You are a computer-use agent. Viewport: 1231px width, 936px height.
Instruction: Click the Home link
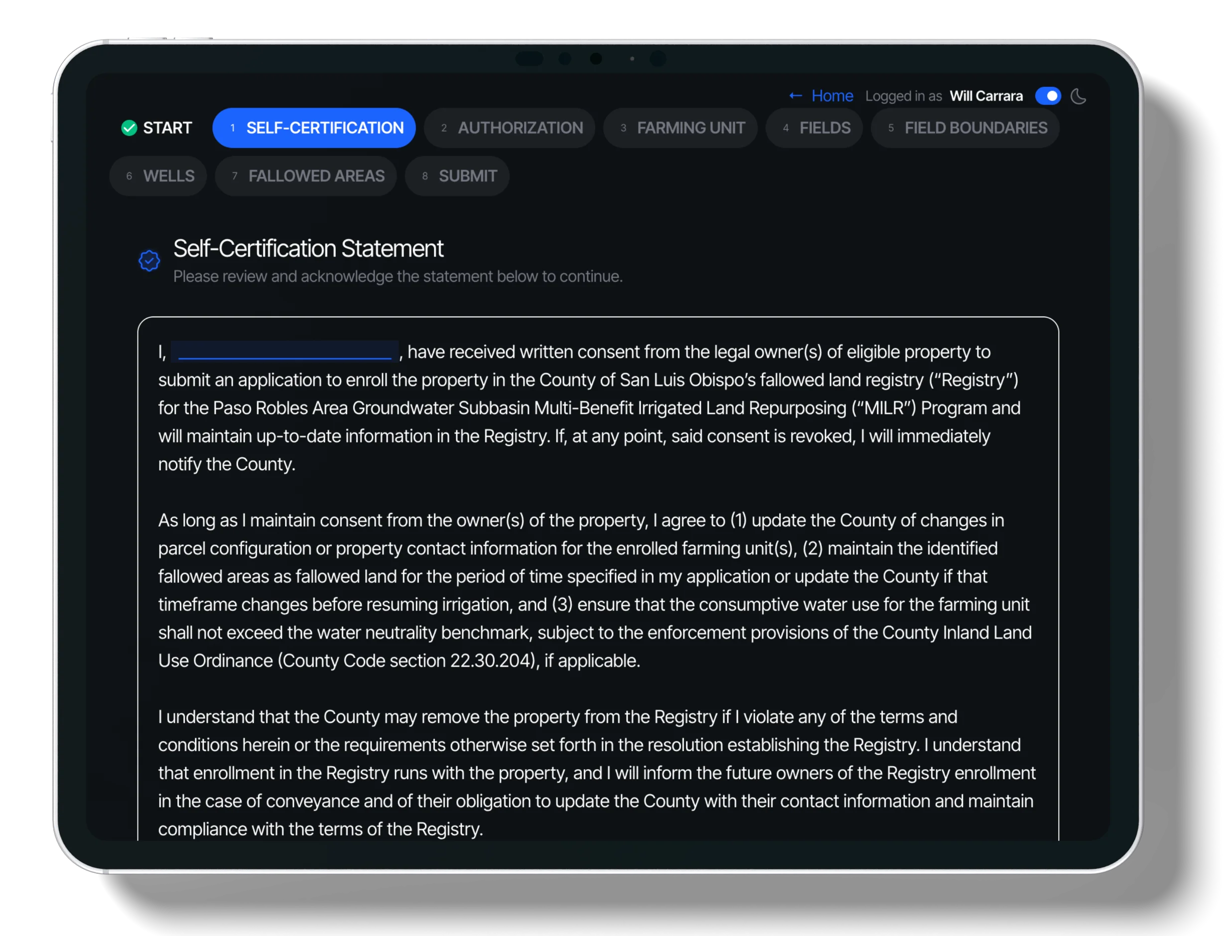(831, 95)
